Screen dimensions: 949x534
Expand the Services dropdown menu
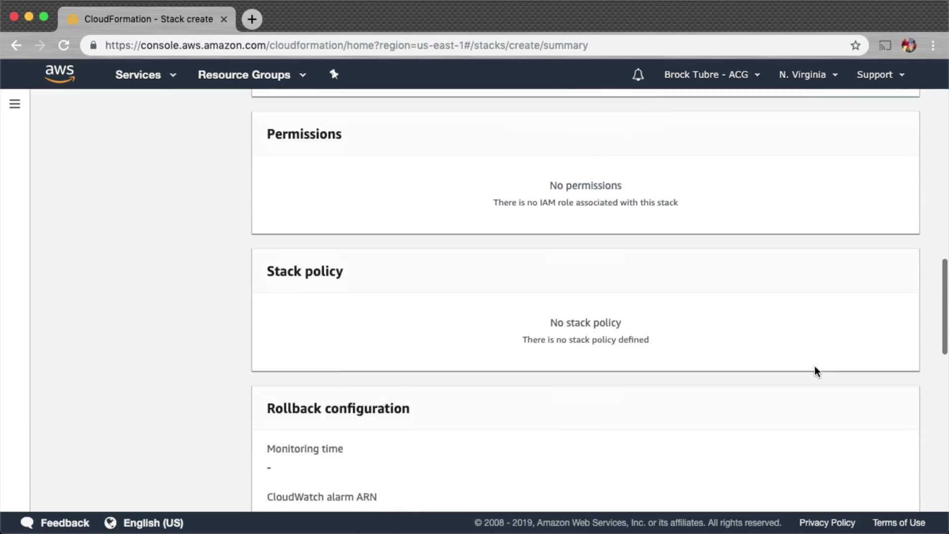pyautogui.click(x=145, y=75)
